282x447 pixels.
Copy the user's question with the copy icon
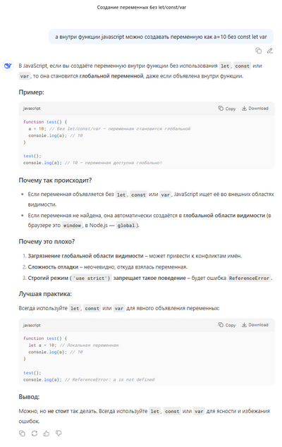(x=258, y=51)
